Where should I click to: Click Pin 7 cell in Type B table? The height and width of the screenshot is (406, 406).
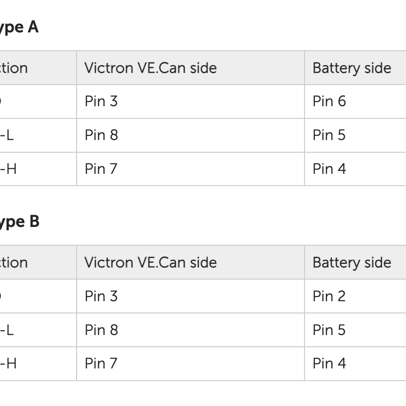(x=101, y=363)
